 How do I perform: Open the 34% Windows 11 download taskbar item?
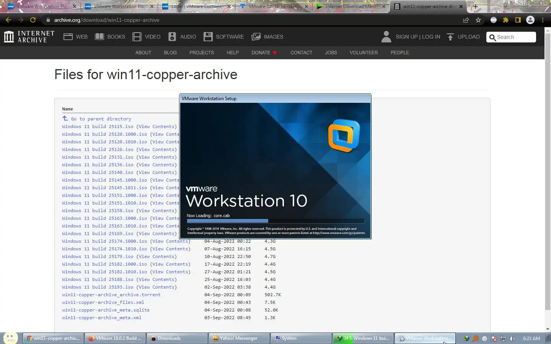[x=363, y=338]
